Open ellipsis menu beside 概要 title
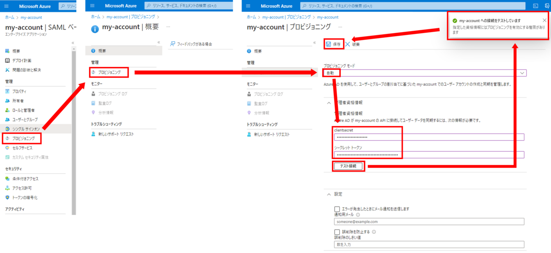 tap(168, 27)
